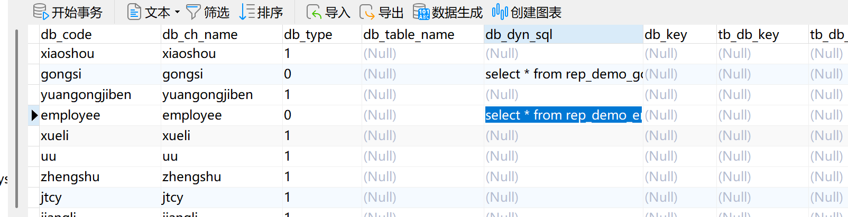Click the db_code column header
848x217 pixels.
99,35
